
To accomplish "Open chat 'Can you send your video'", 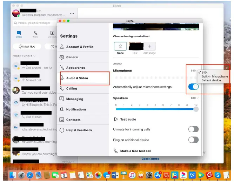I will coord(34,90).
